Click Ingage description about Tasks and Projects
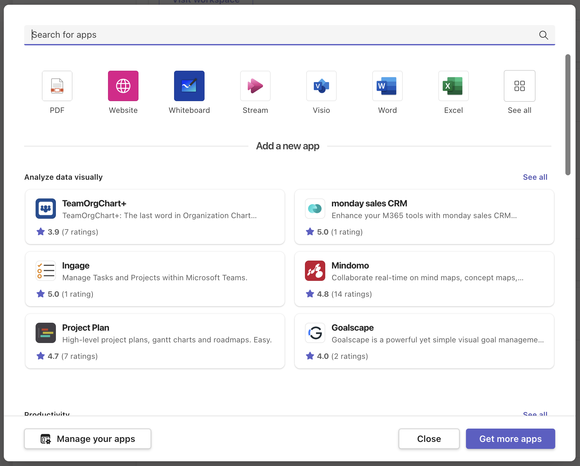Screen dimensions: 580x466 [x=155, y=278]
